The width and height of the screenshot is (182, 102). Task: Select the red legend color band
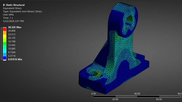point(5,29)
